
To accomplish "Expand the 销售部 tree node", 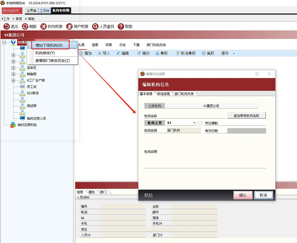I will 13,74.
